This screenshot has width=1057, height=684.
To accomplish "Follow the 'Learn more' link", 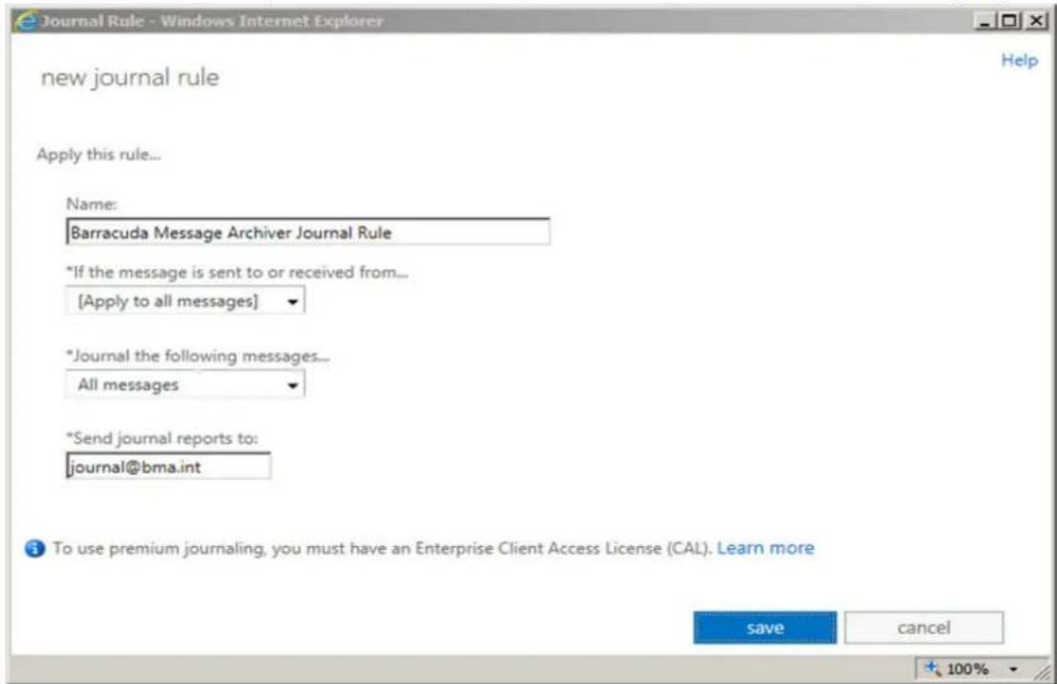I will 765,548.
